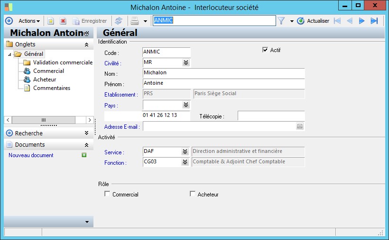This screenshot has width=389, height=240.
Task: Click the send email envelope icon
Action: click(300, 126)
